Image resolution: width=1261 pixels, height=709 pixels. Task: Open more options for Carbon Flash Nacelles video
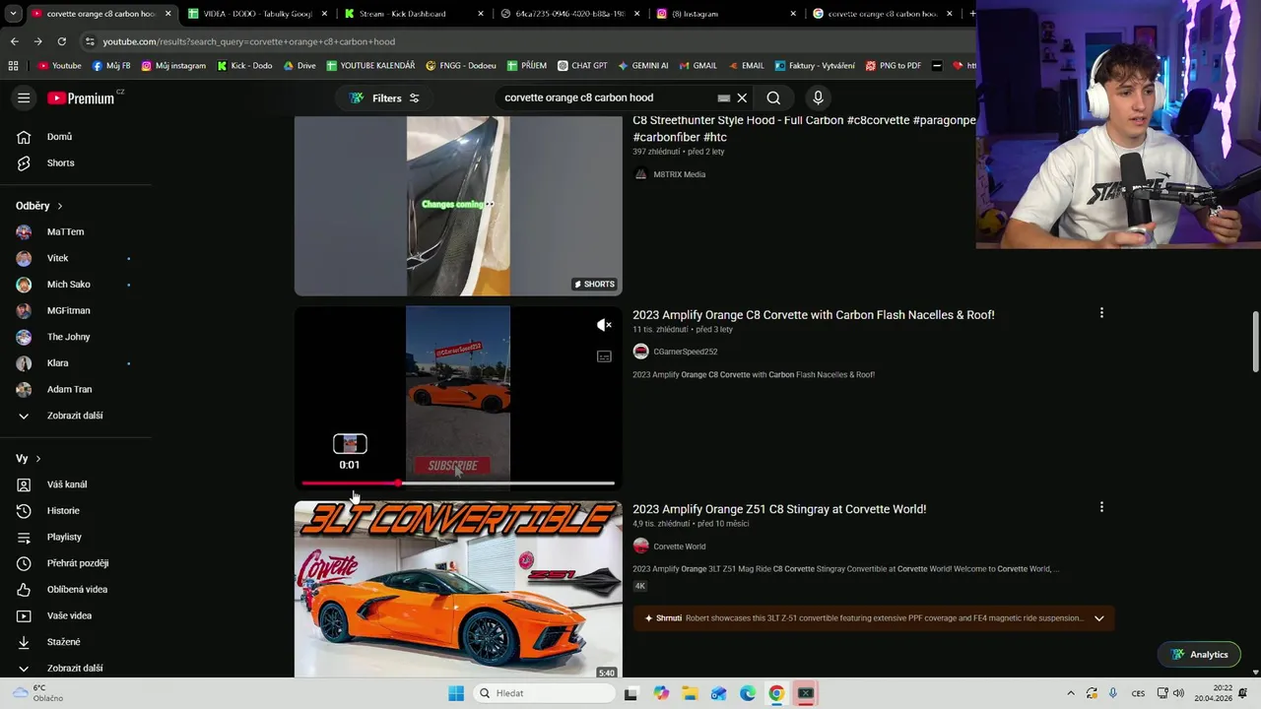coord(1101,313)
